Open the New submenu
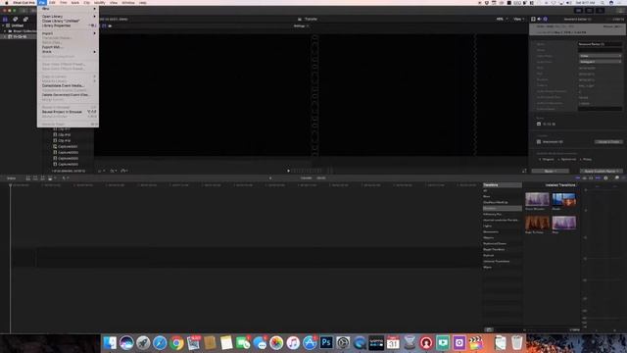 [68, 9]
